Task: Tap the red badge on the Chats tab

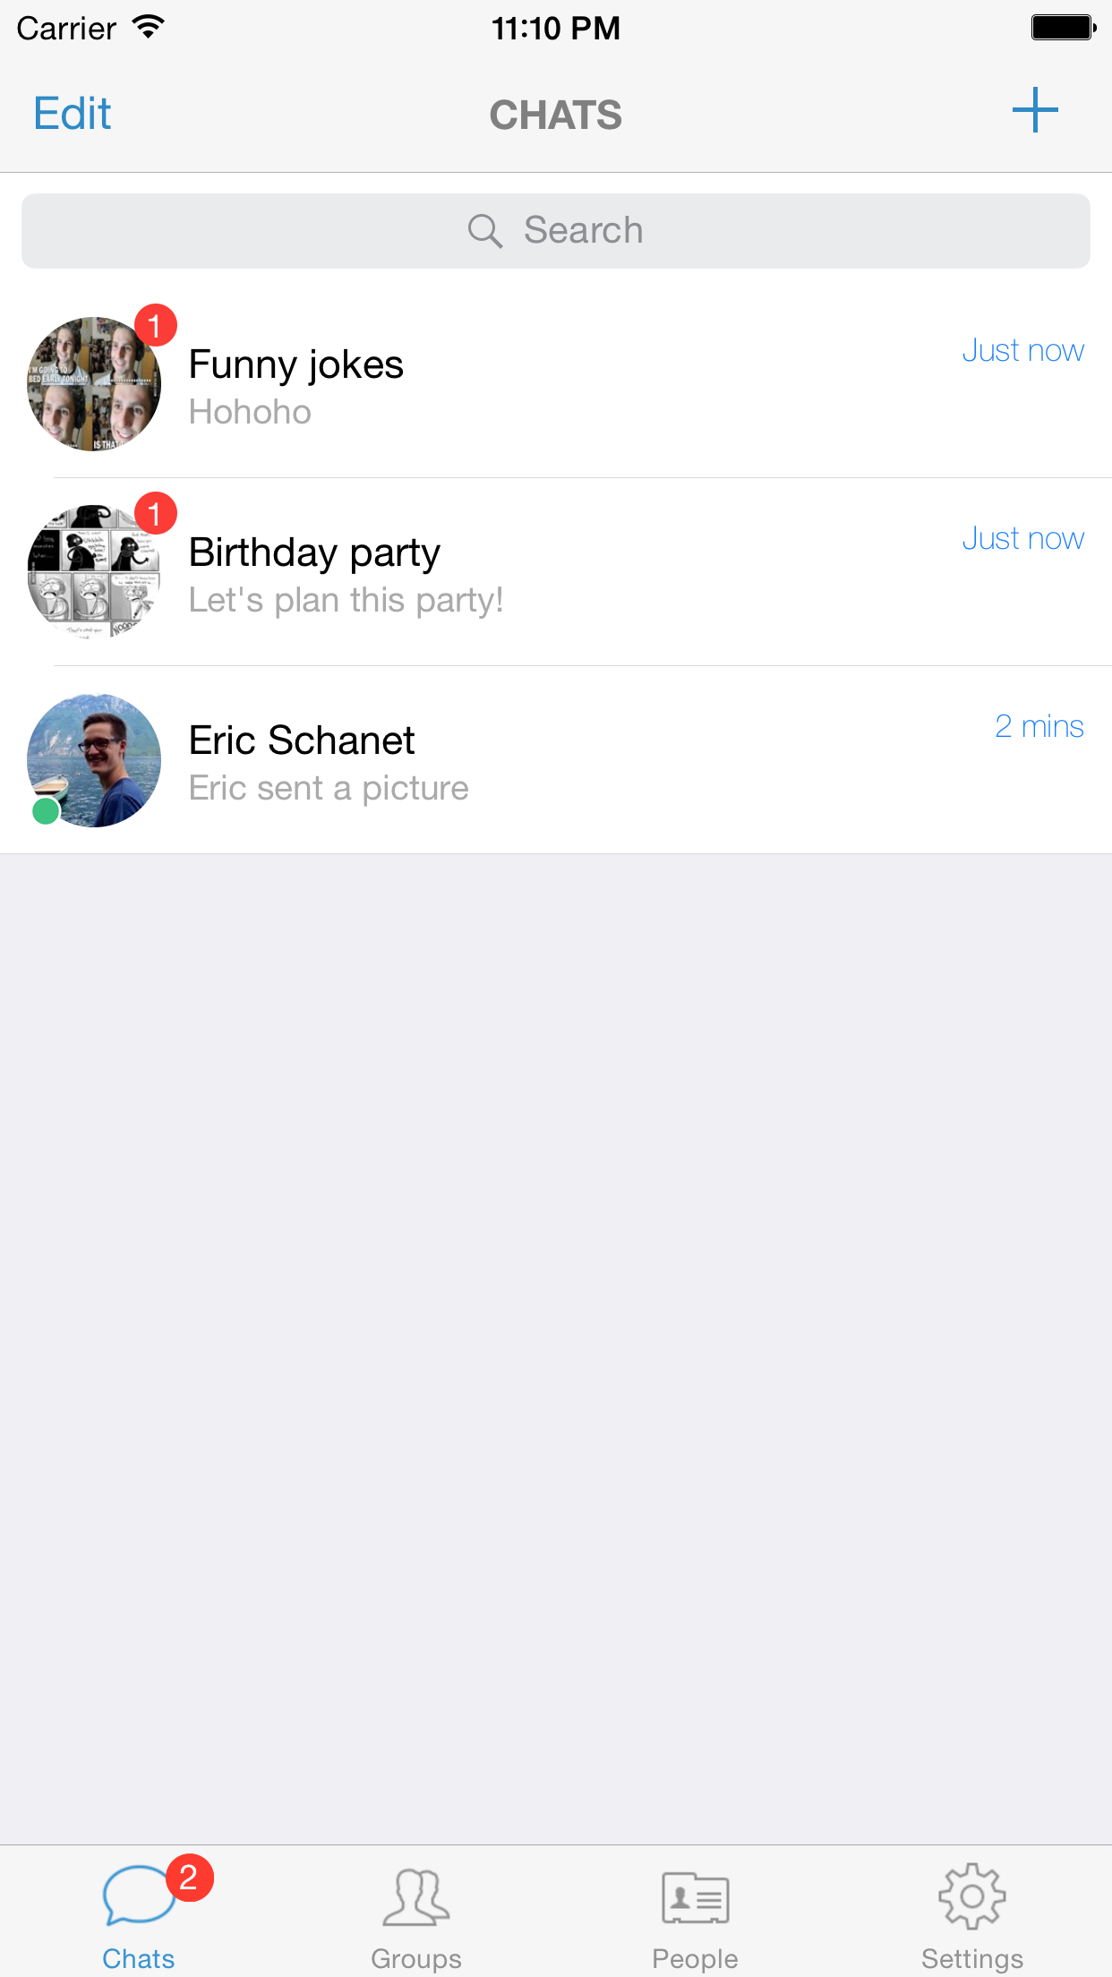Action: pos(189,1877)
